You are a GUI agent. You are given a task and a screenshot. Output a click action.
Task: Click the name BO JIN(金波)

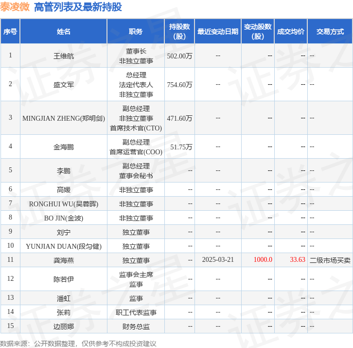tap(64, 218)
